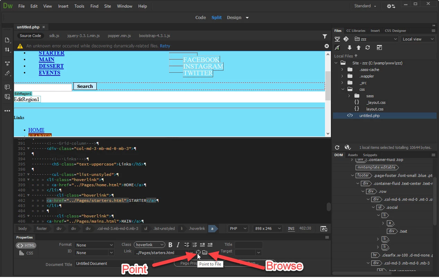Screen dimensions: 439x278
Task: Click the Refresh icon below file list
Action: pos(337,147)
